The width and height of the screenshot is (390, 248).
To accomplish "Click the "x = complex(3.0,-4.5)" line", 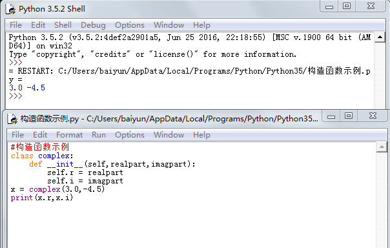I will tap(57, 189).
